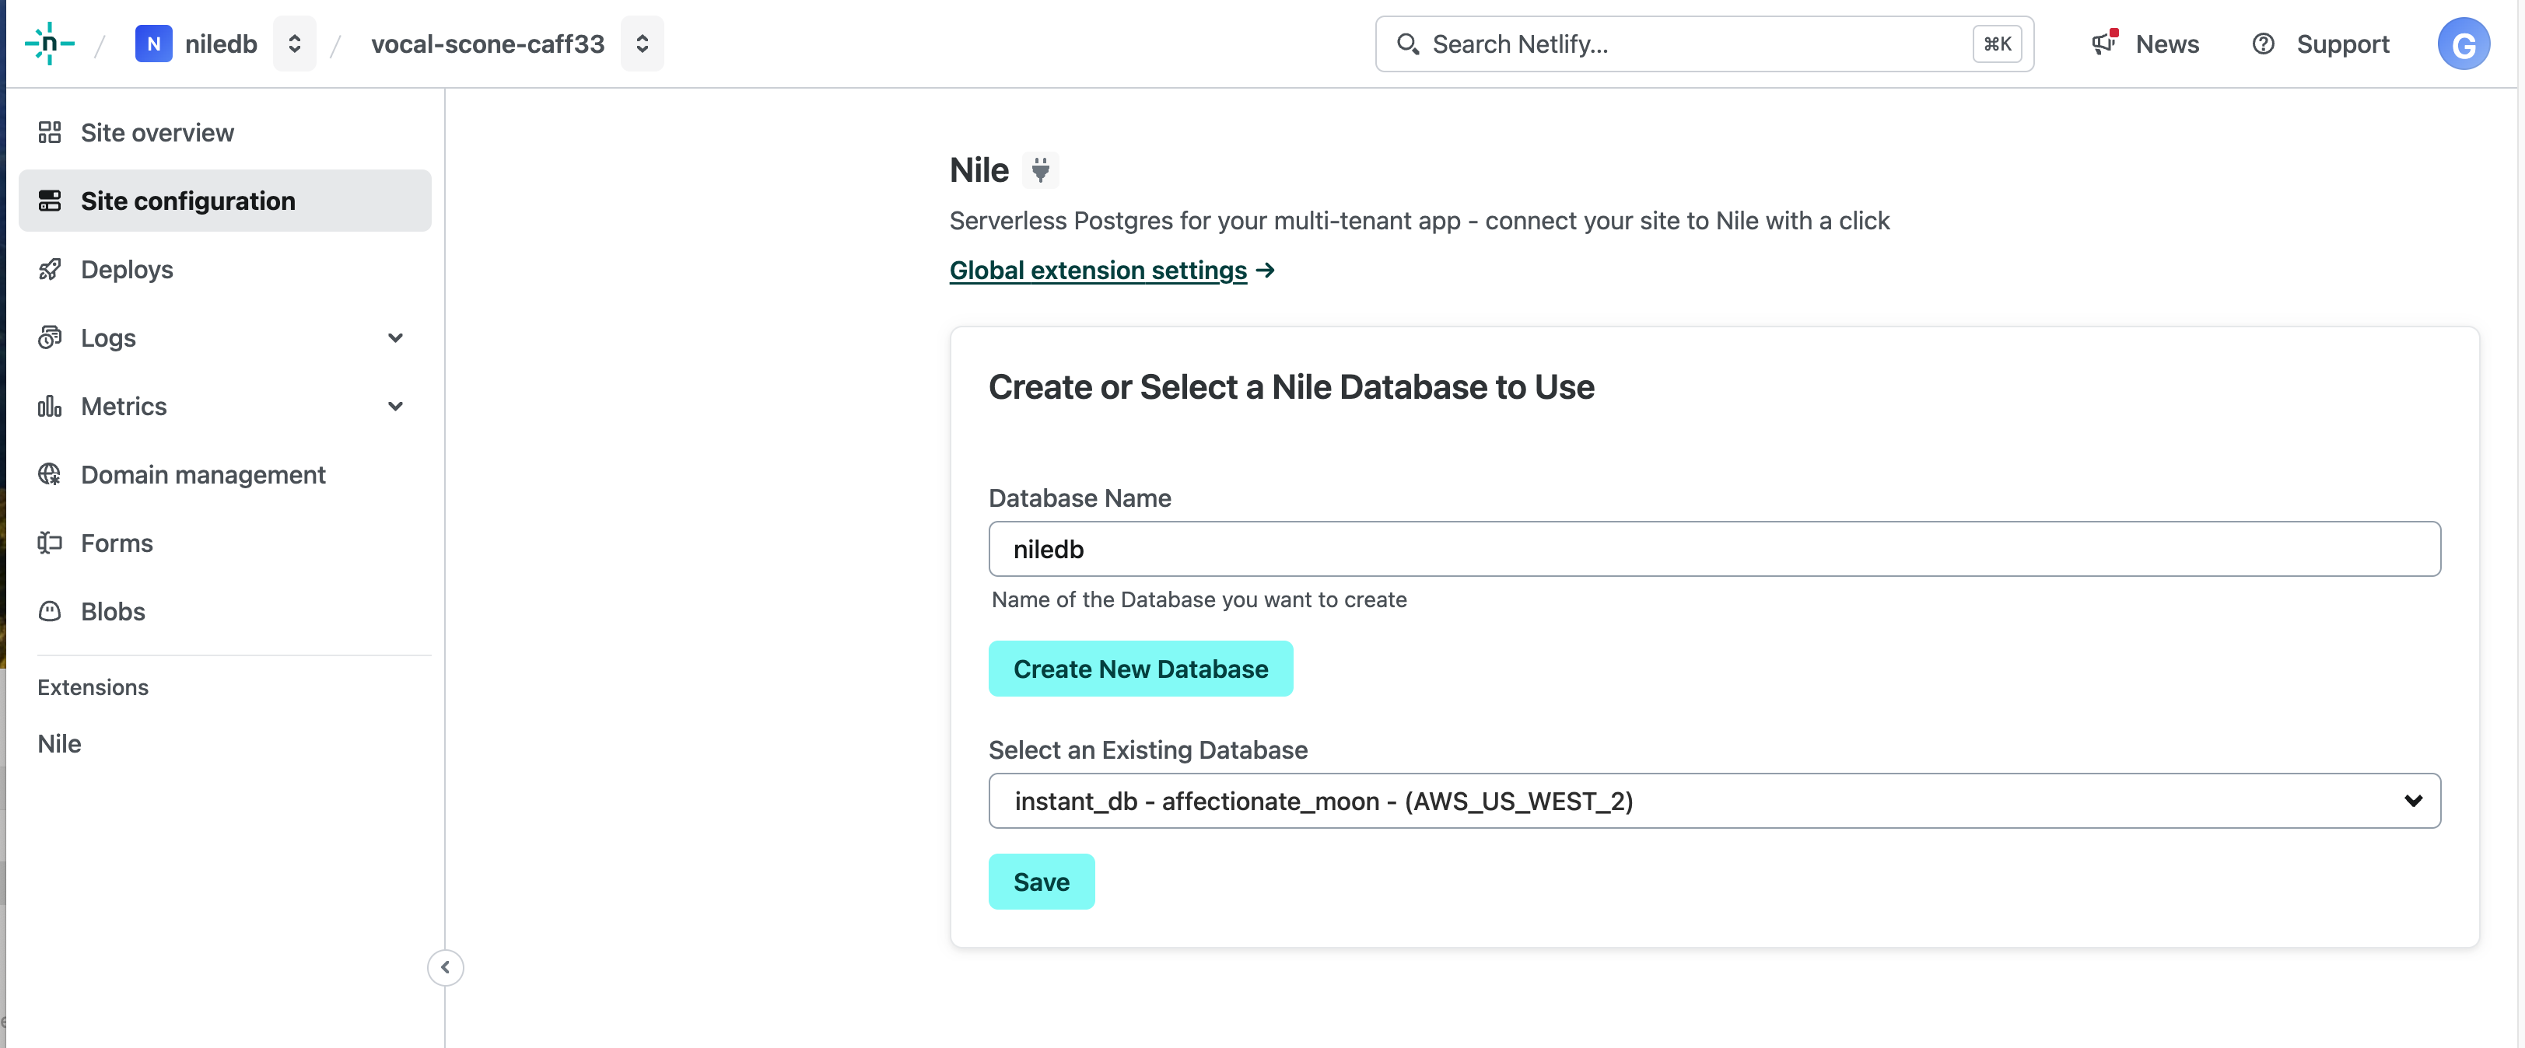This screenshot has height=1048, width=2525.
Task: Click the Create New Database button
Action: click(x=1140, y=669)
